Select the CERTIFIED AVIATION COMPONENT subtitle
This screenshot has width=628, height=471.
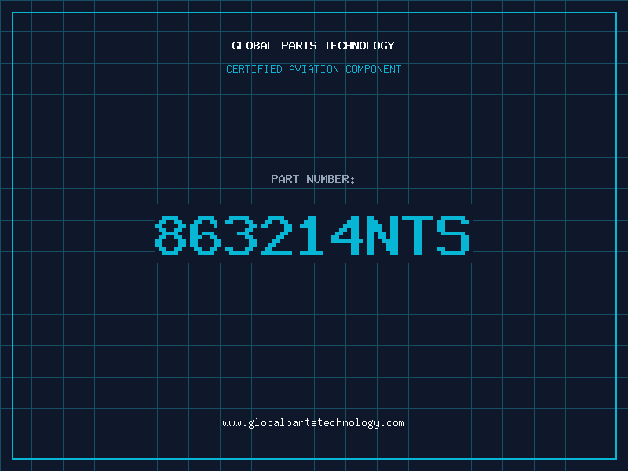[313, 69]
